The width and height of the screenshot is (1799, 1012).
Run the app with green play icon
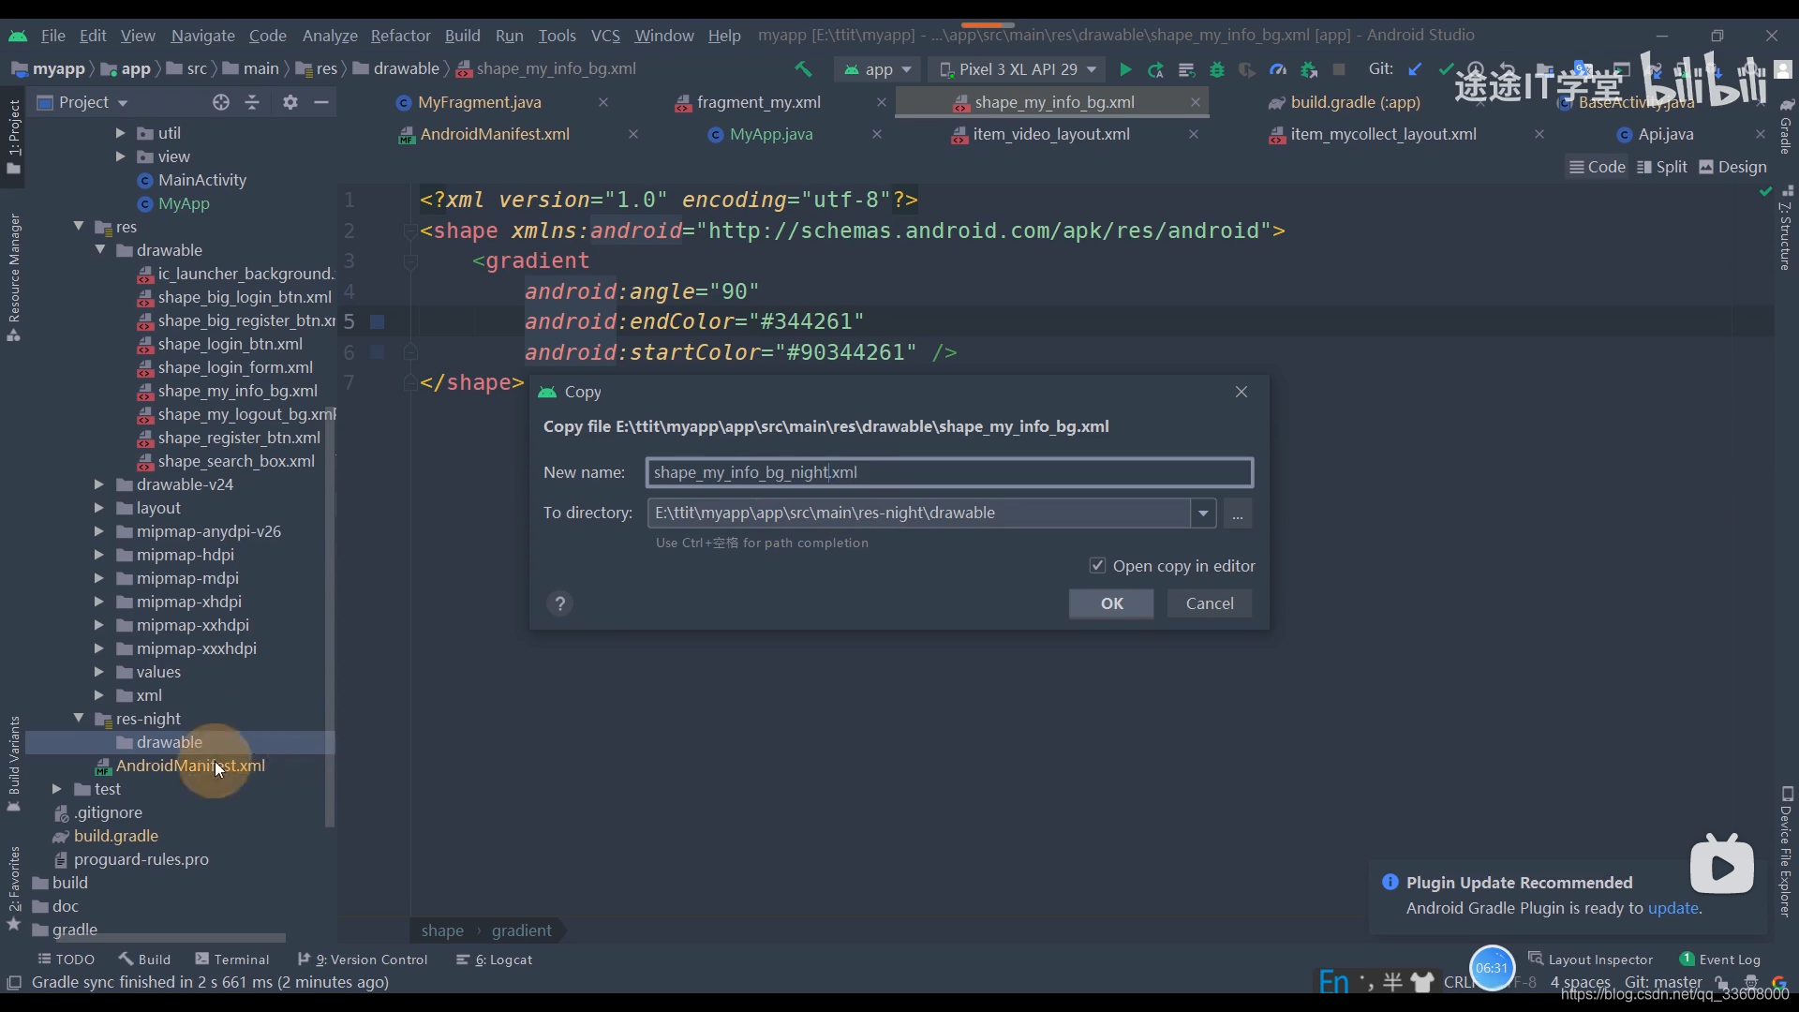coord(1125,69)
